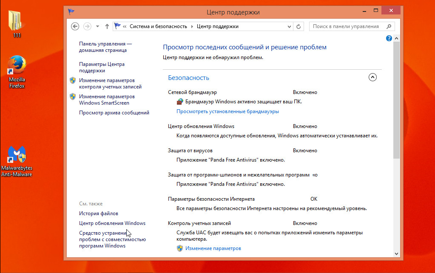435x273 pixels.
Task: Open История файлов link
Action: (99, 213)
